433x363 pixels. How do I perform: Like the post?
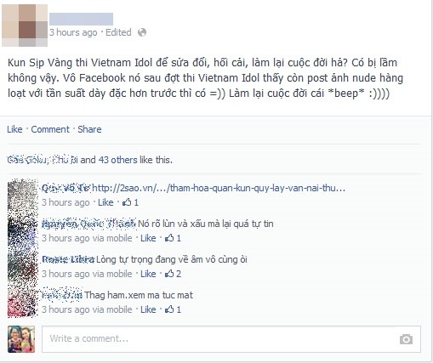14,129
